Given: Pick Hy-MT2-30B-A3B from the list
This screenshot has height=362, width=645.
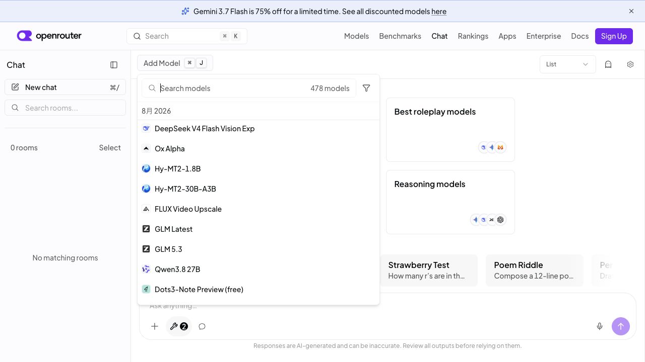Looking at the screenshot, I should click(x=258, y=189).
